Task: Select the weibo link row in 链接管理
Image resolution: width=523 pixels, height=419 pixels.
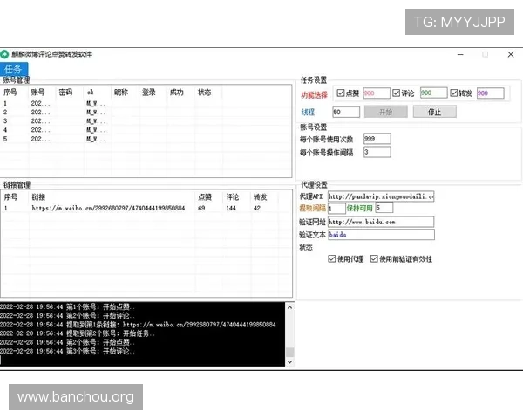Action: pyautogui.click(x=146, y=208)
